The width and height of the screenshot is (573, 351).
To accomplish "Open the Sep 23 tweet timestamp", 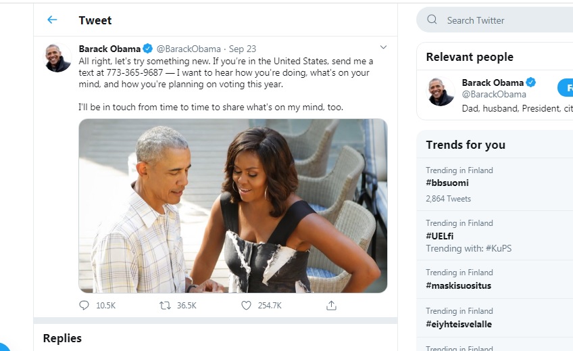I will pyautogui.click(x=243, y=49).
